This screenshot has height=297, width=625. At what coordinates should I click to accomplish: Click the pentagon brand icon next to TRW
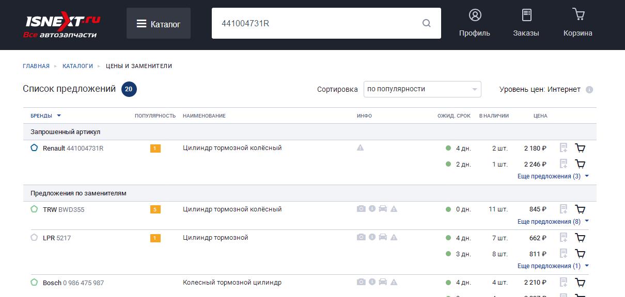pyautogui.click(x=34, y=209)
